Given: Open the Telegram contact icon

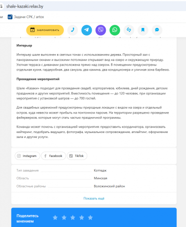Looking at the screenshot, I should (x=86, y=30).
